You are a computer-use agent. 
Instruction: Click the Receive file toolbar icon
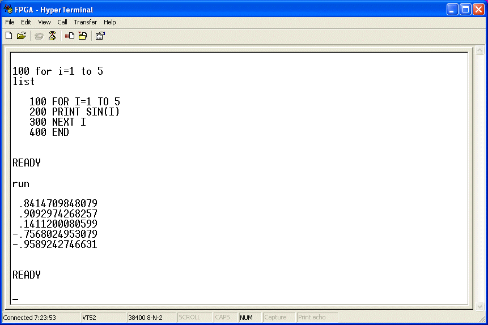[82, 36]
